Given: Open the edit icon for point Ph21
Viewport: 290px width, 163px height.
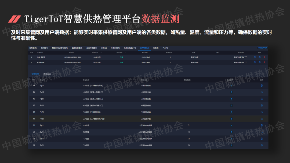Looking at the screenshot, I should (x=262, y=112).
